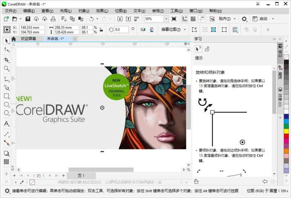
Task: Select the Polygon tool
Action: (6, 113)
